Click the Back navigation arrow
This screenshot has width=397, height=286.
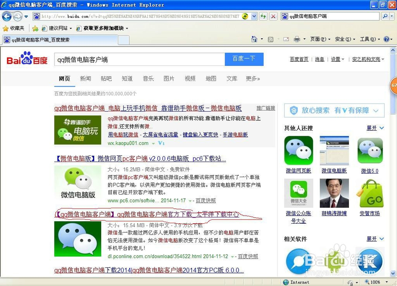7,16
